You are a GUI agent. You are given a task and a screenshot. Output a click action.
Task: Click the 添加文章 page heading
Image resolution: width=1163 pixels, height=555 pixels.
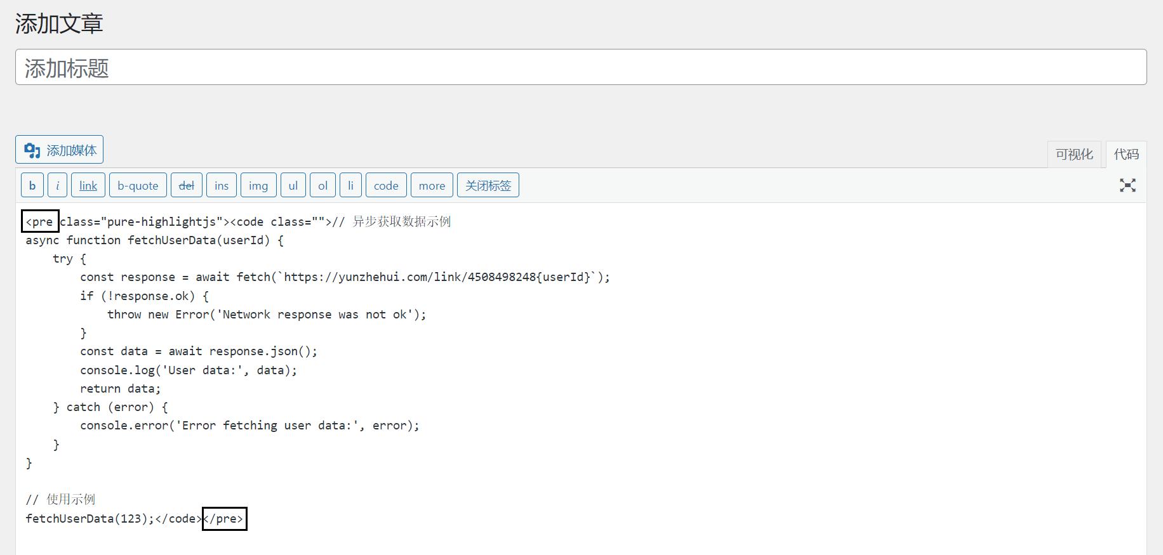point(59,23)
